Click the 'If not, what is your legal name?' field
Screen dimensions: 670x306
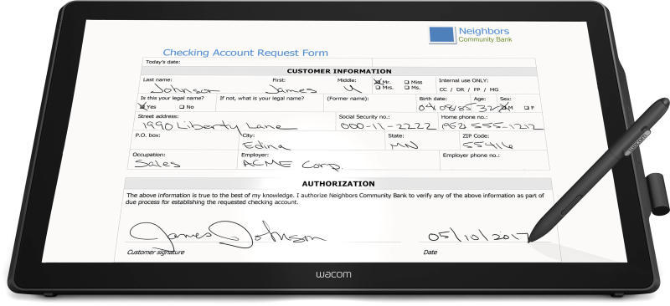[x=270, y=103]
